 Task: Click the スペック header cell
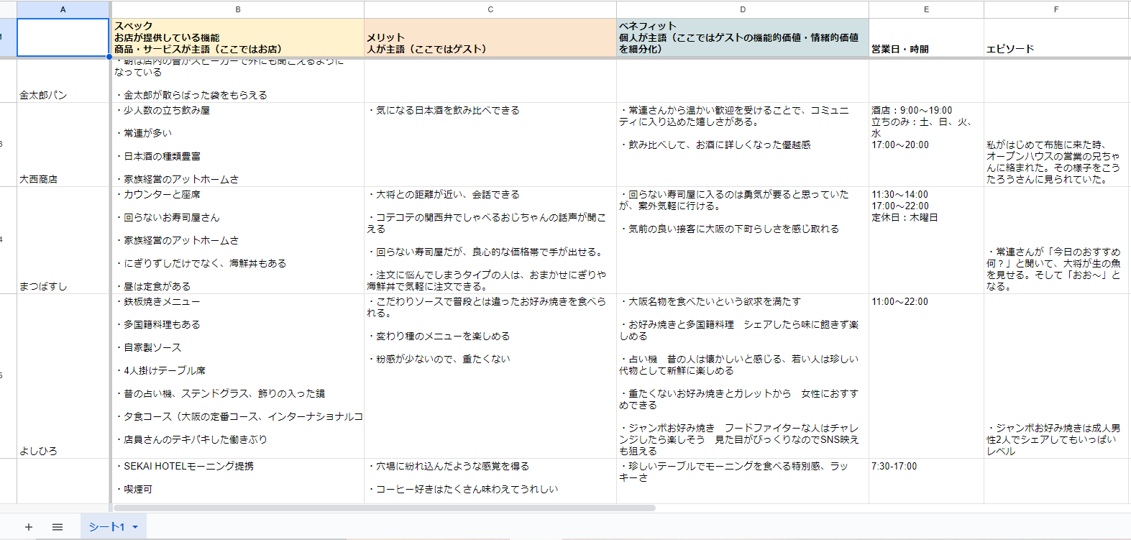pyautogui.click(x=238, y=37)
